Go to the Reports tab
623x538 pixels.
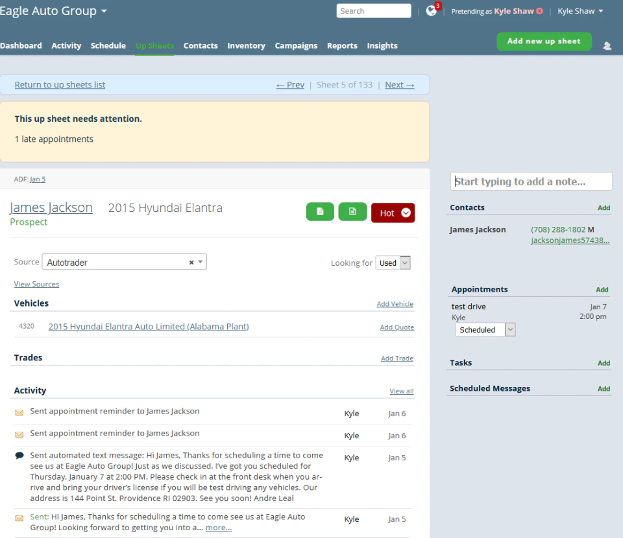click(x=342, y=45)
